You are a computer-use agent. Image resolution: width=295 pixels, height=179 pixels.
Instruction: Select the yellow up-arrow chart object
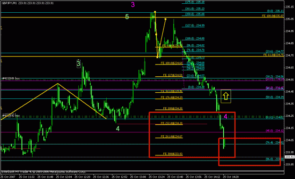pos(226,96)
